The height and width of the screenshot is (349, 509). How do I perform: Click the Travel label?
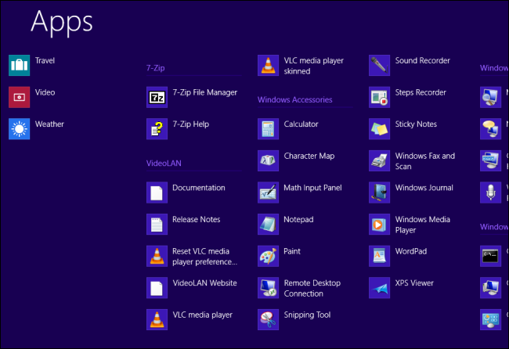click(45, 61)
